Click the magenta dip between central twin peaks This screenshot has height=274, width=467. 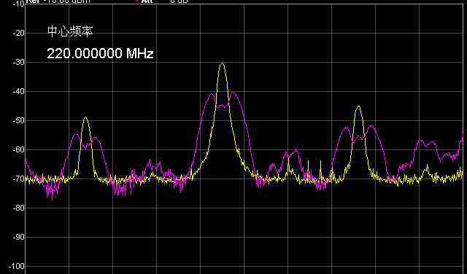pyautogui.click(x=222, y=106)
